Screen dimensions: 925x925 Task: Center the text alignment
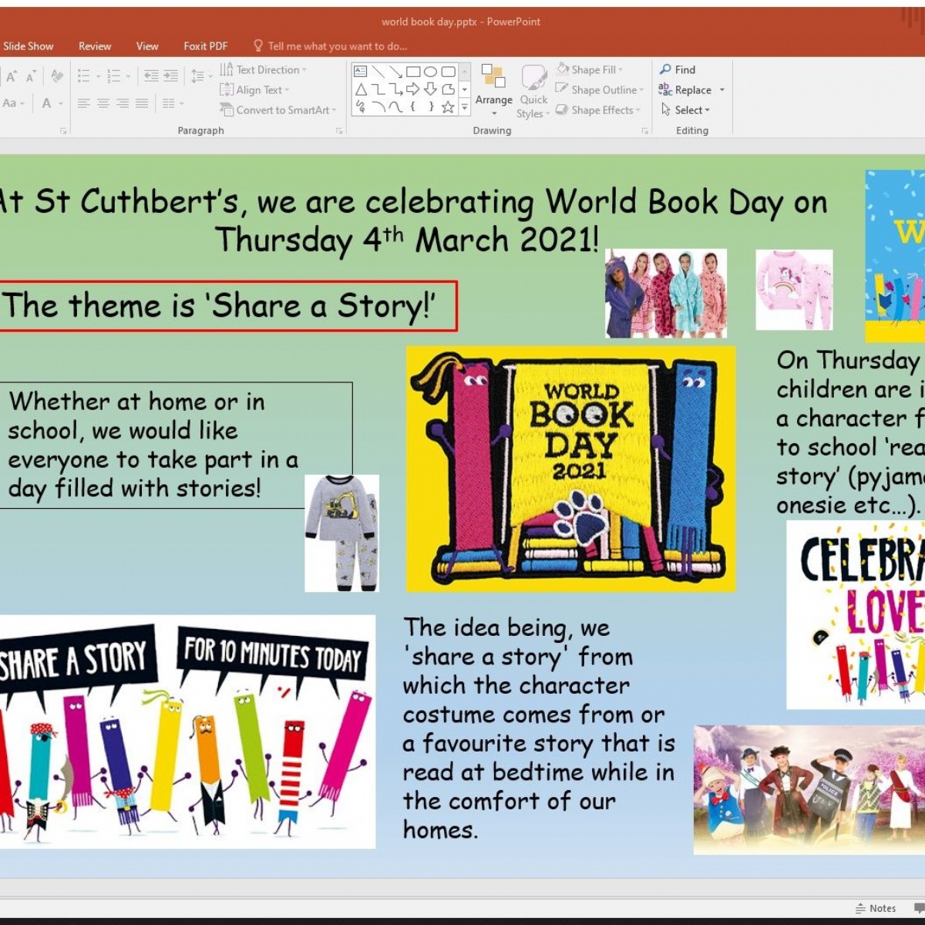tap(103, 103)
